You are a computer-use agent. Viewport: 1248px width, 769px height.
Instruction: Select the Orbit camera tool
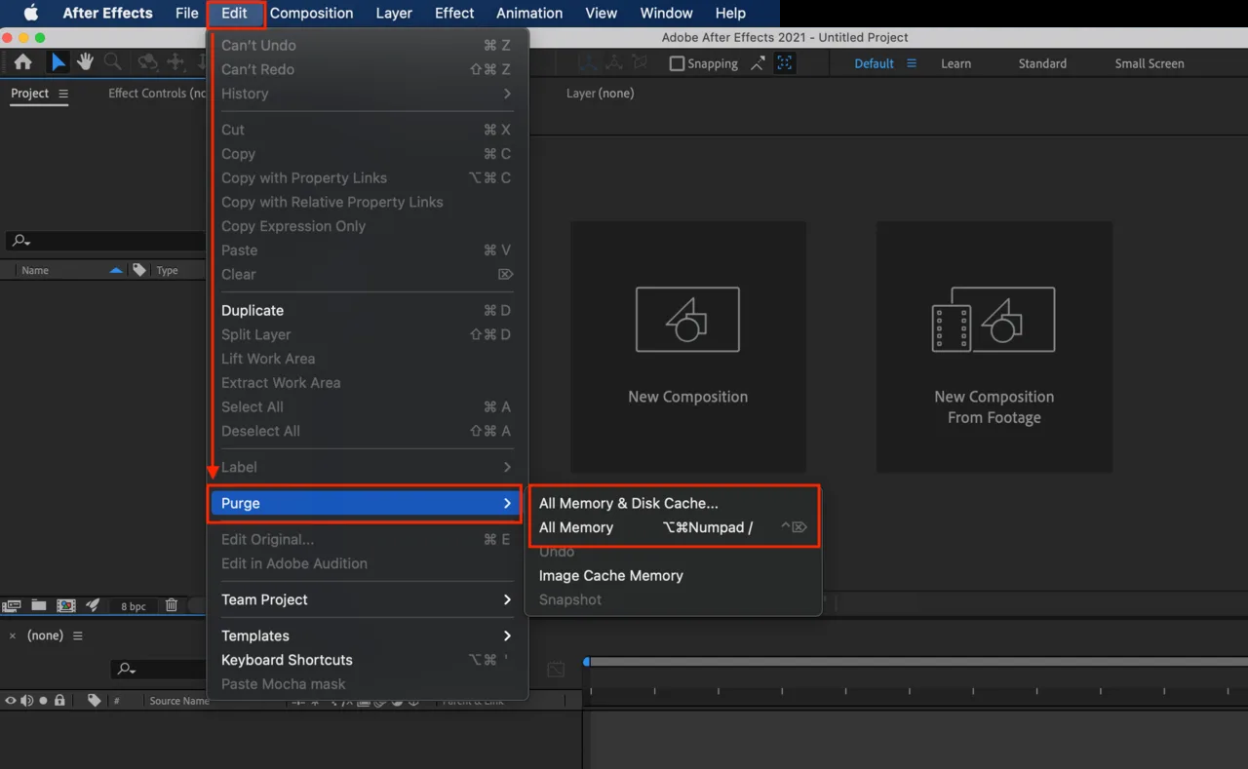[147, 62]
